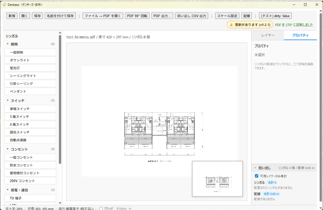Select the 防水コンセント symbol
Viewport: 323px width, 210px height.
[x=30, y=165]
